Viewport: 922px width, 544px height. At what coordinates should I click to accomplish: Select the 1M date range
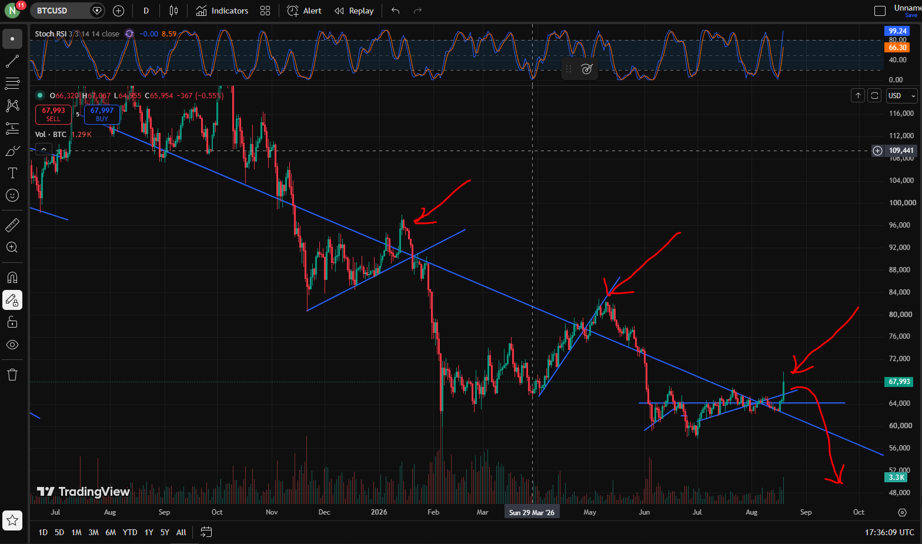click(76, 532)
